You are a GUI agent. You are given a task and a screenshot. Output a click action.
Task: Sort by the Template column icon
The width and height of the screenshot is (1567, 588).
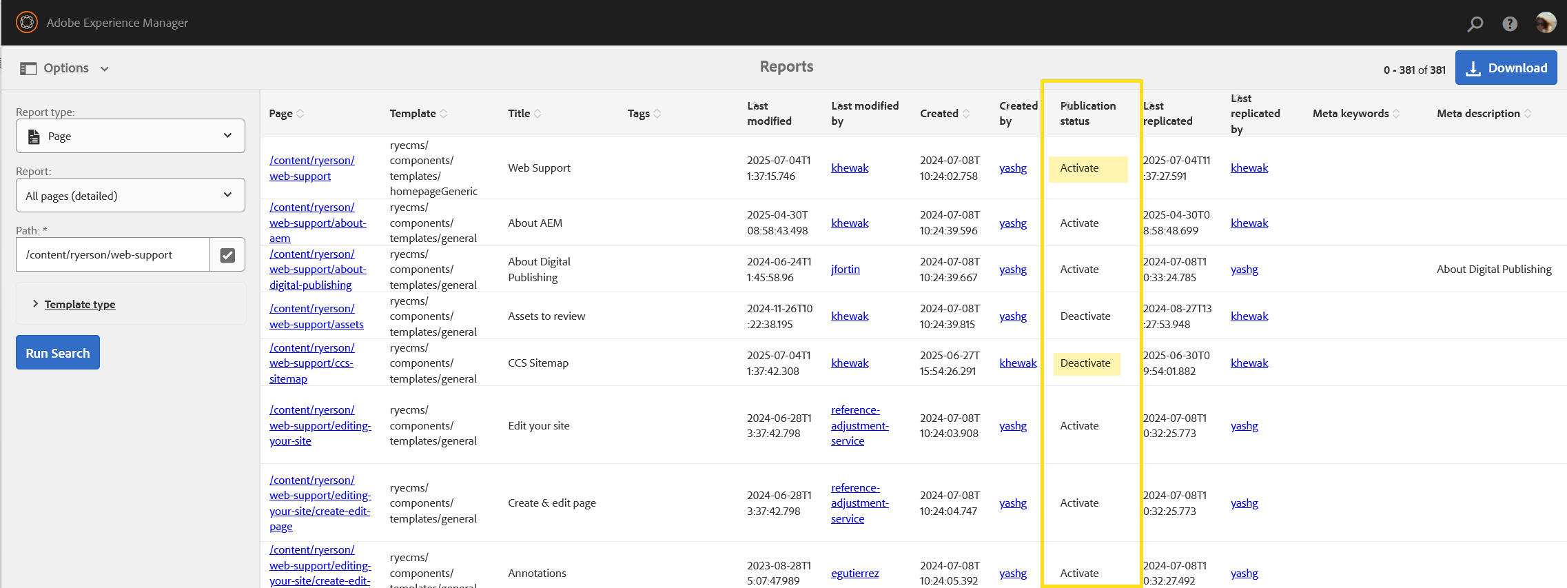pyautogui.click(x=444, y=114)
